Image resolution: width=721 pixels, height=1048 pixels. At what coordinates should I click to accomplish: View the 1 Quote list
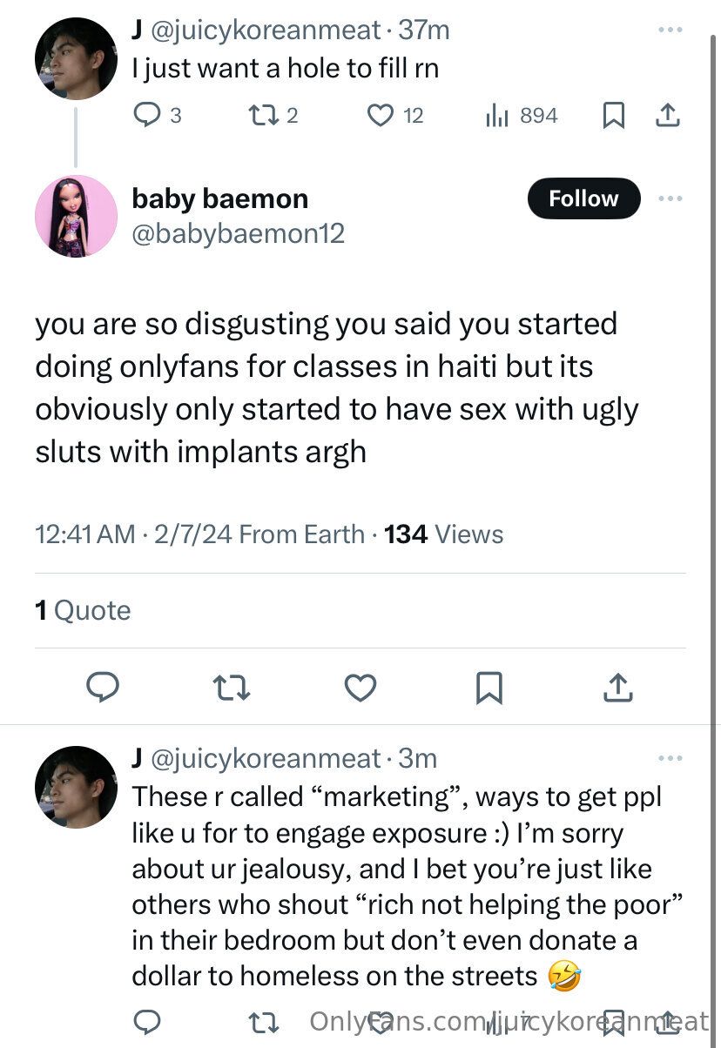83,610
